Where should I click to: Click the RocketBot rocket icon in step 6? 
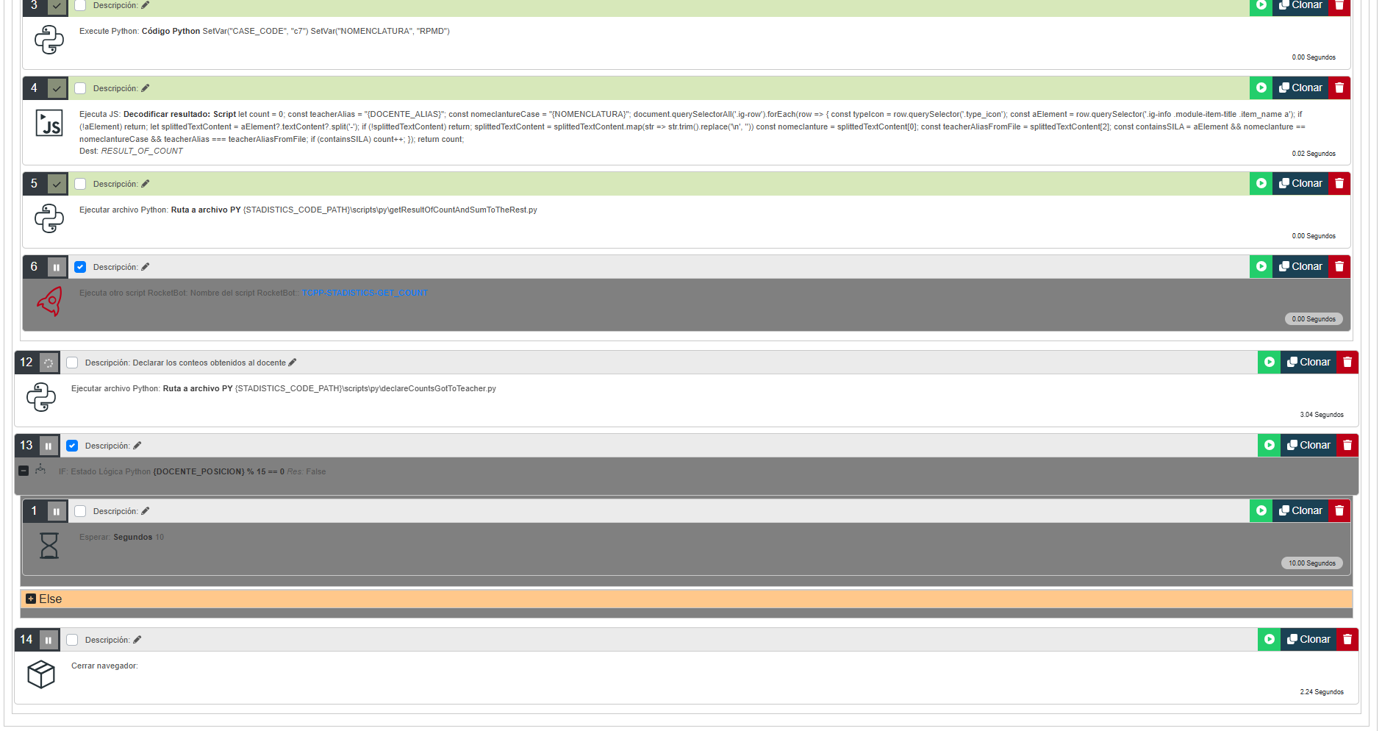pos(49,302)
